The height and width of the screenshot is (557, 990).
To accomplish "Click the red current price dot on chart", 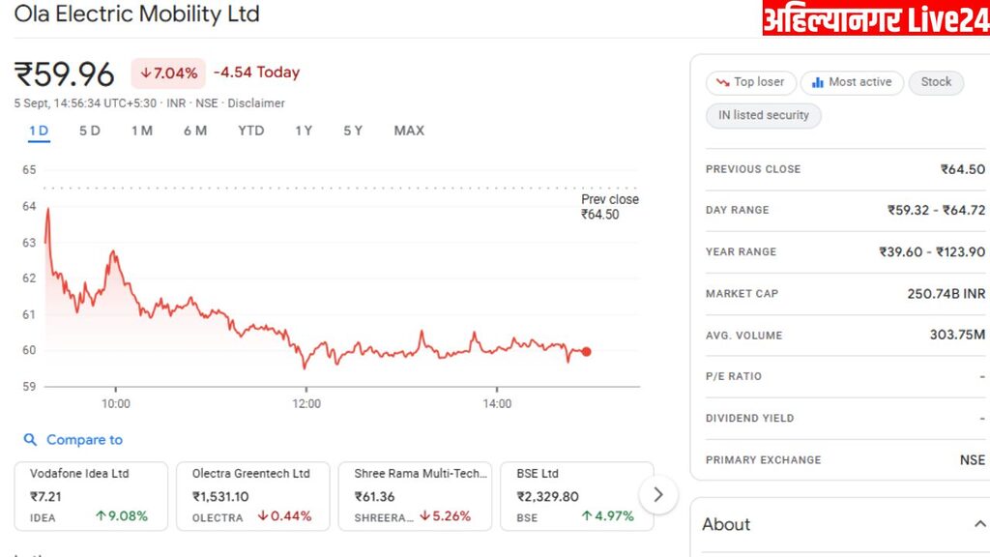I will pos(586,352).
